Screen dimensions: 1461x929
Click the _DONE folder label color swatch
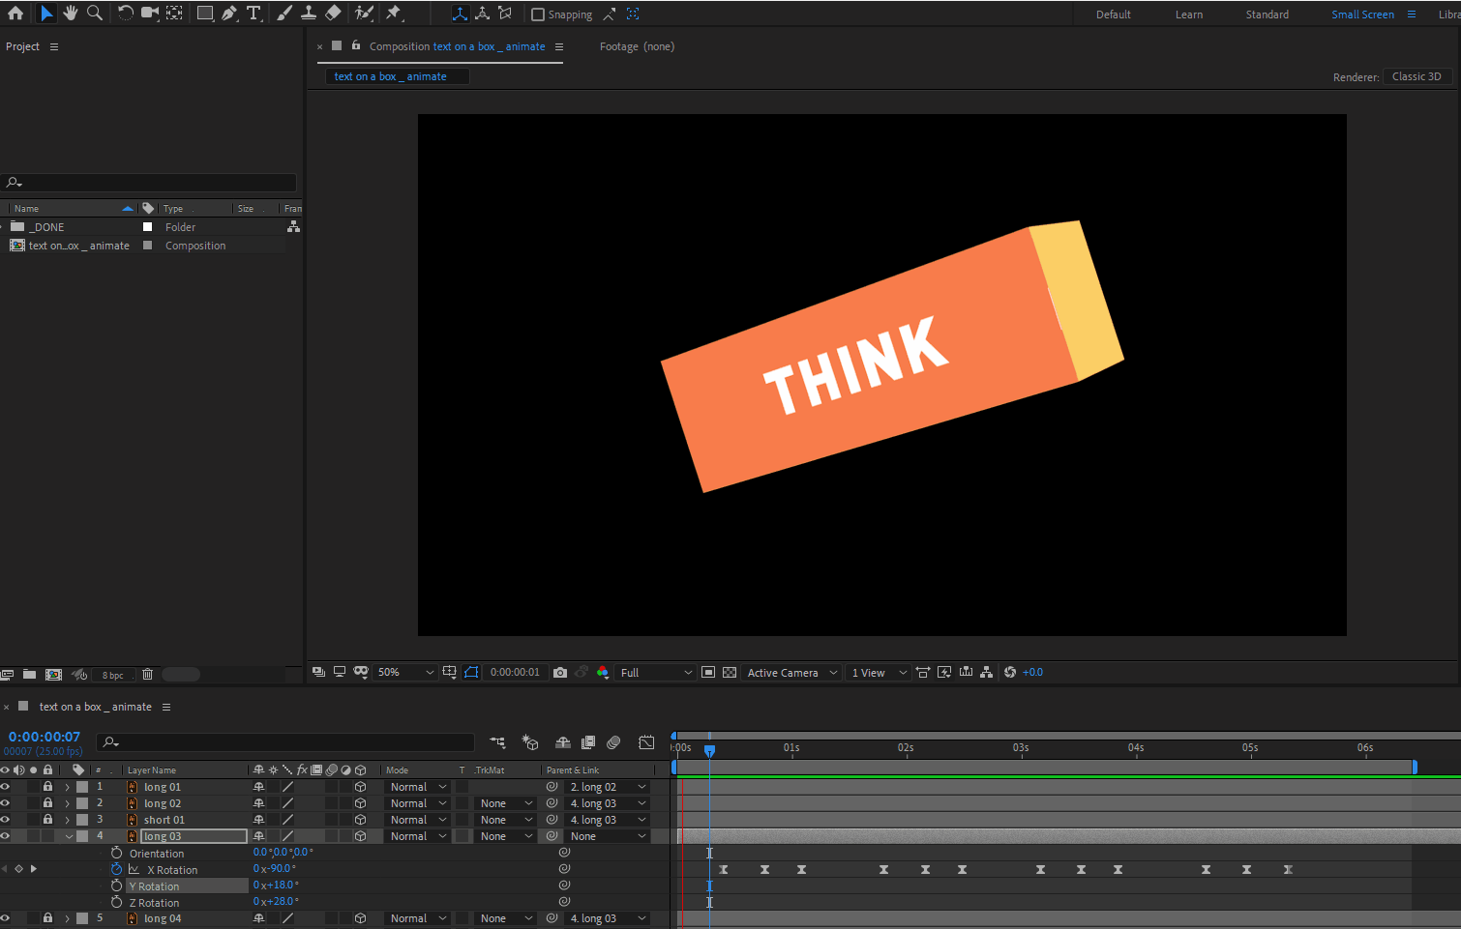147,226
